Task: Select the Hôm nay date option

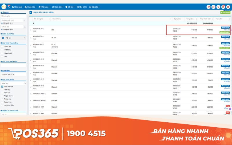Action: point(2,90)
